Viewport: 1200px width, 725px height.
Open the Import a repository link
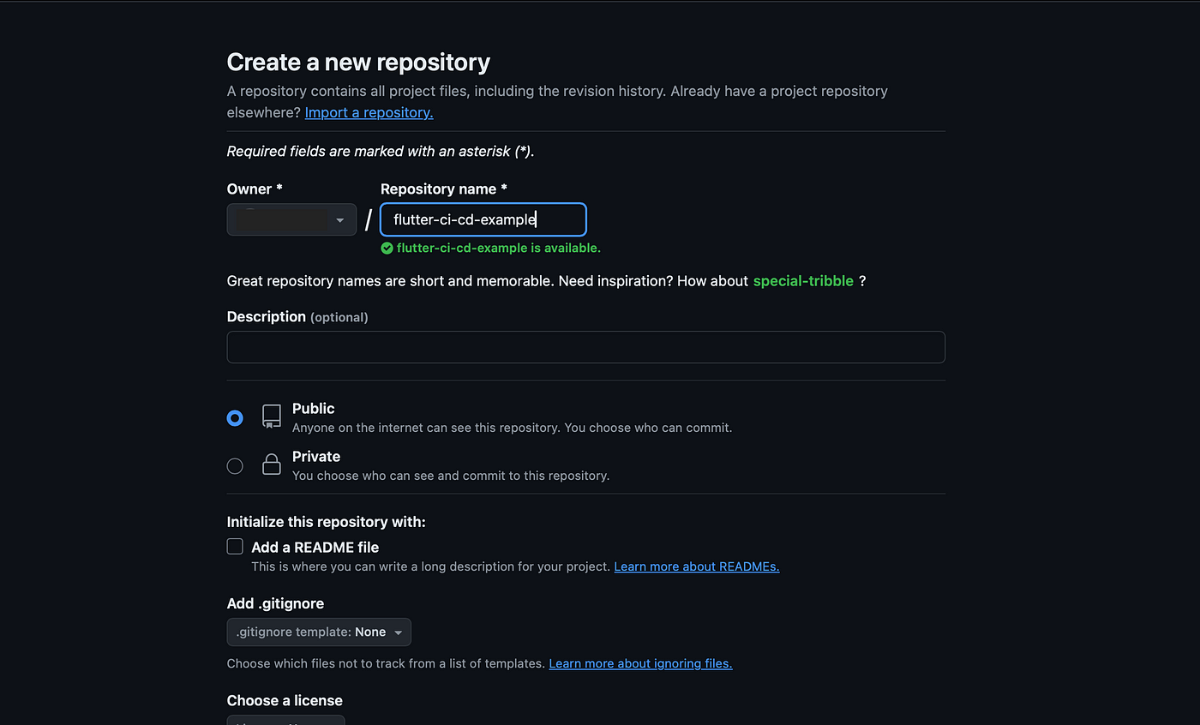[369, 112]
